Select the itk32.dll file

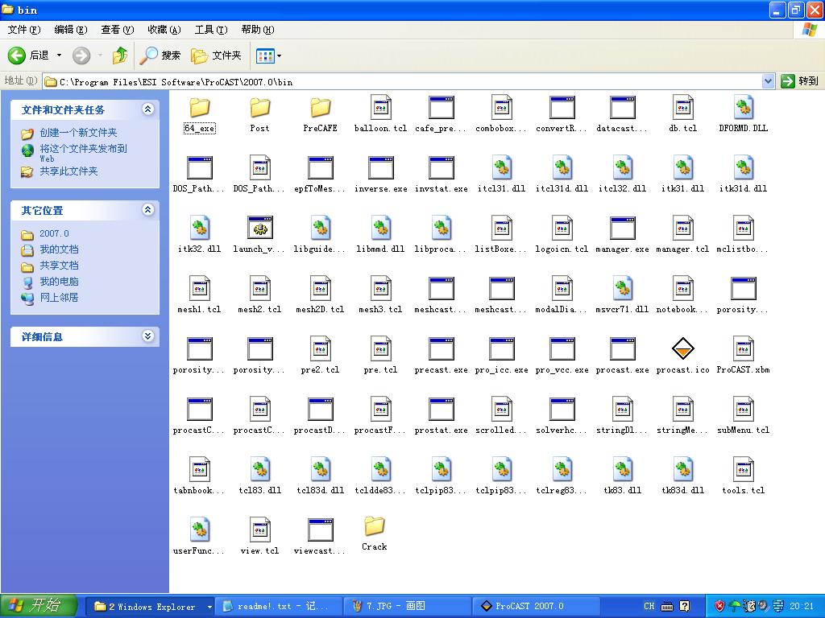click(x=200, y=236)
